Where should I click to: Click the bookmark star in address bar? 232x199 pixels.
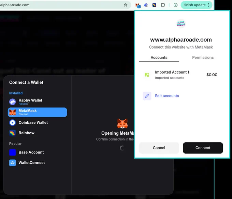(126, 5)
